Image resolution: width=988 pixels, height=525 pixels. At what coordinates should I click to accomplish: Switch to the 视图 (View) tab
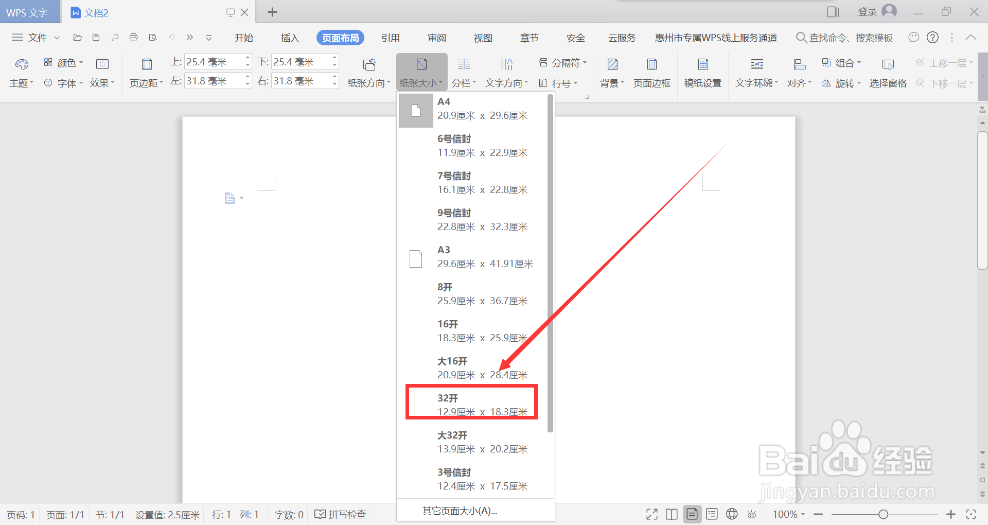(483, 38)
